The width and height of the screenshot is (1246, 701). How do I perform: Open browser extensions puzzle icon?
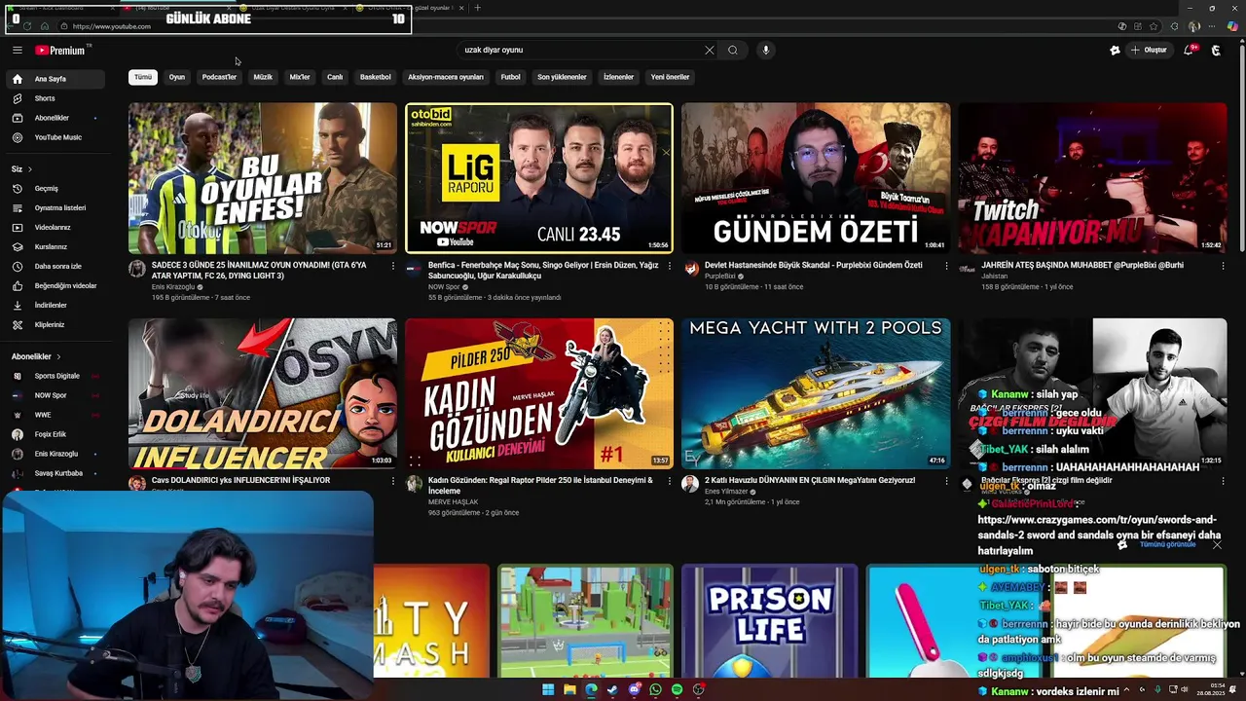click(x=1173, y=26)
